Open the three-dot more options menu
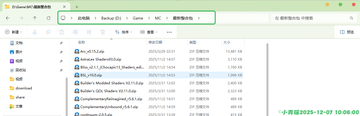The width and height of the screenshot is (360, 116). tap(169, 32)
